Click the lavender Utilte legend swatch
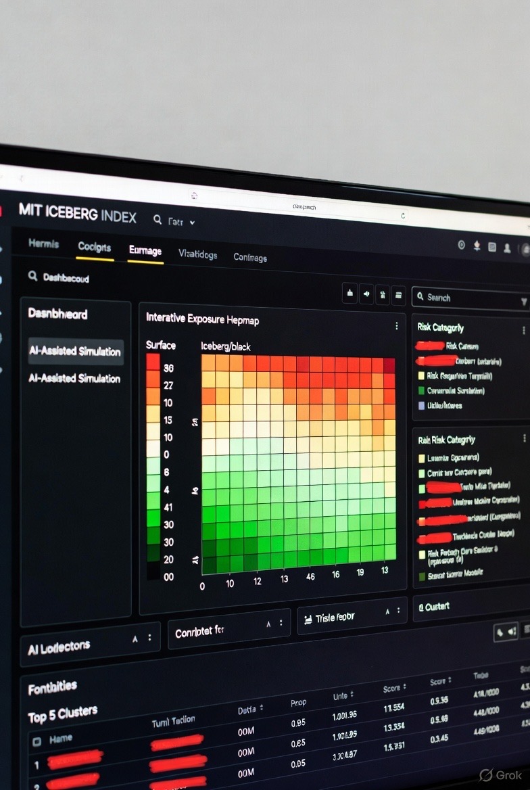530x790 pixels. 421,405
